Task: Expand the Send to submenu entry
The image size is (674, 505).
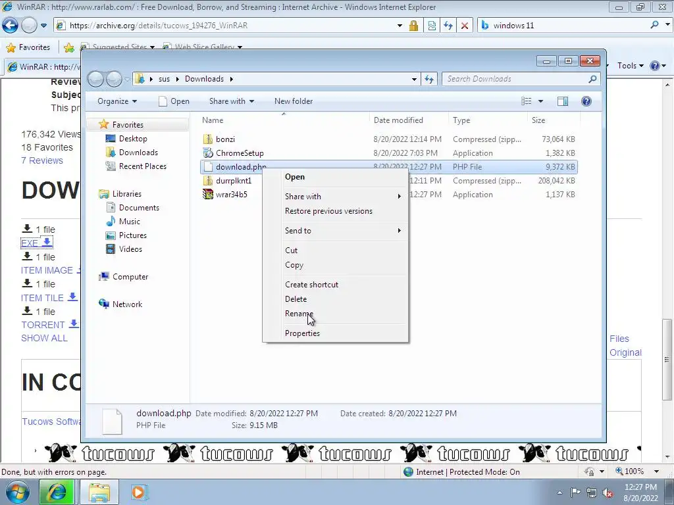Action: [335, 231]
